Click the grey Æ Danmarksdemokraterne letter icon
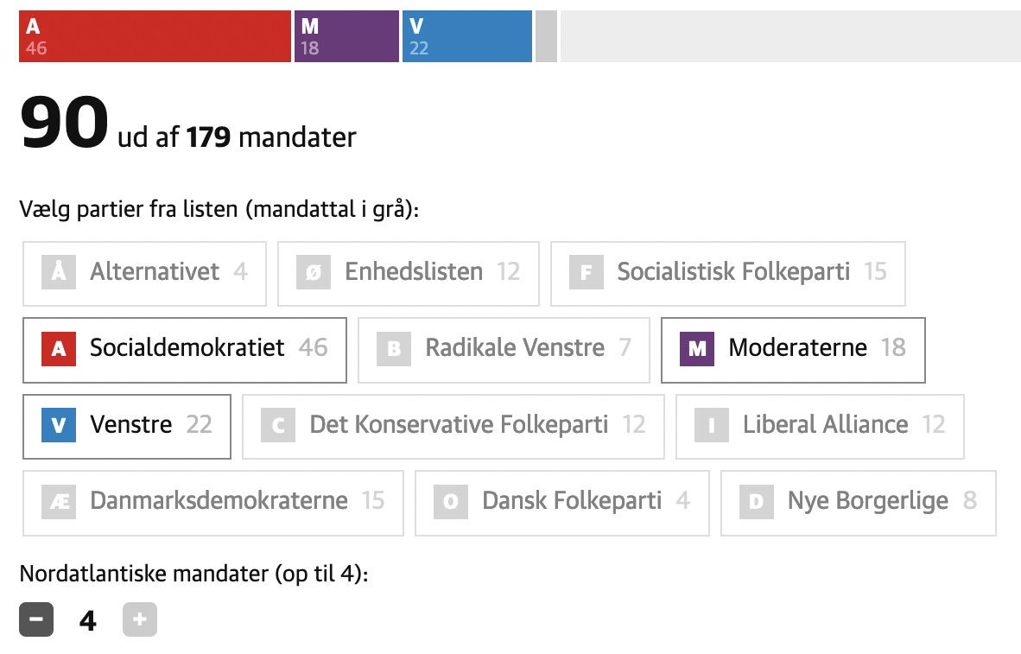This screenshot has width=1021, height=654. (x=59, y=501)
